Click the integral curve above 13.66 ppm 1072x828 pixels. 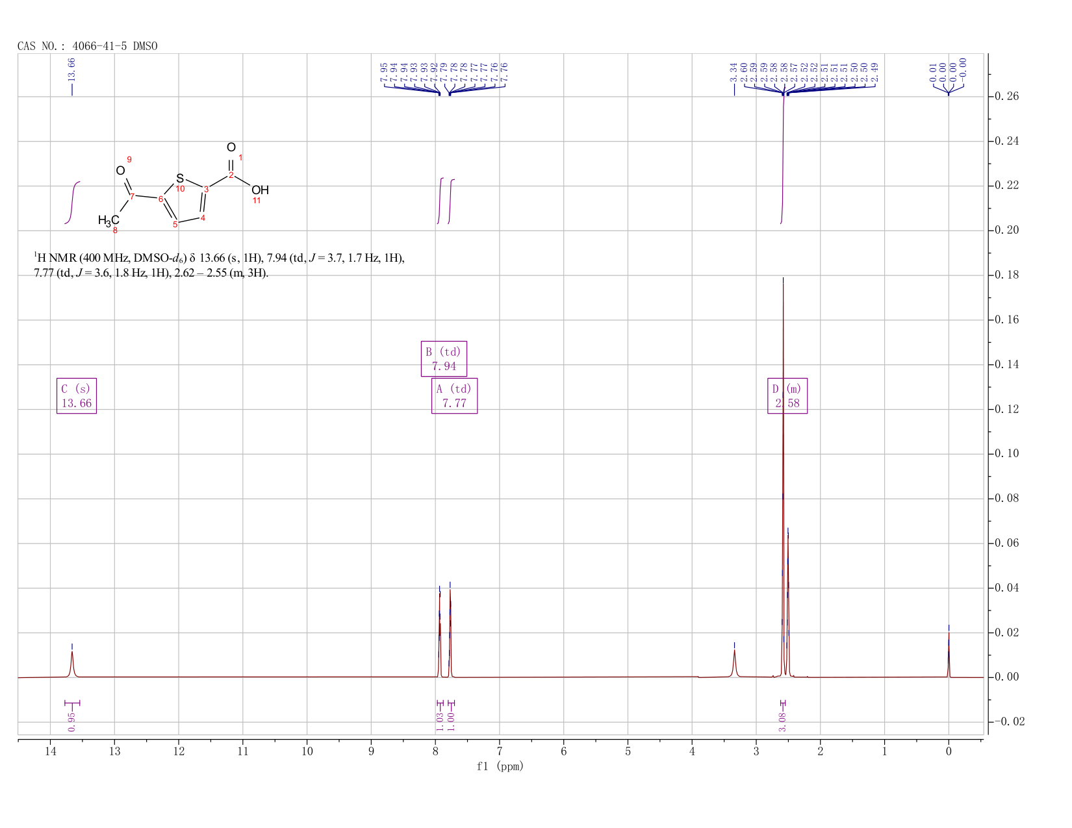pos(71,203)
